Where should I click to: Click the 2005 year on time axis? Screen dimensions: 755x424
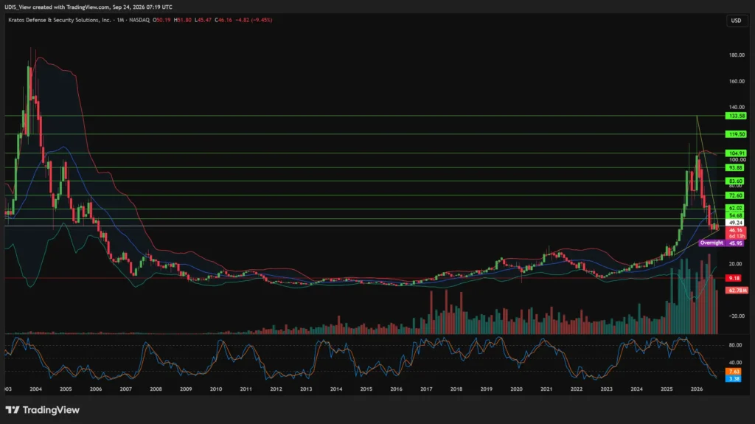pyautogui.click(x=66, y=389)
